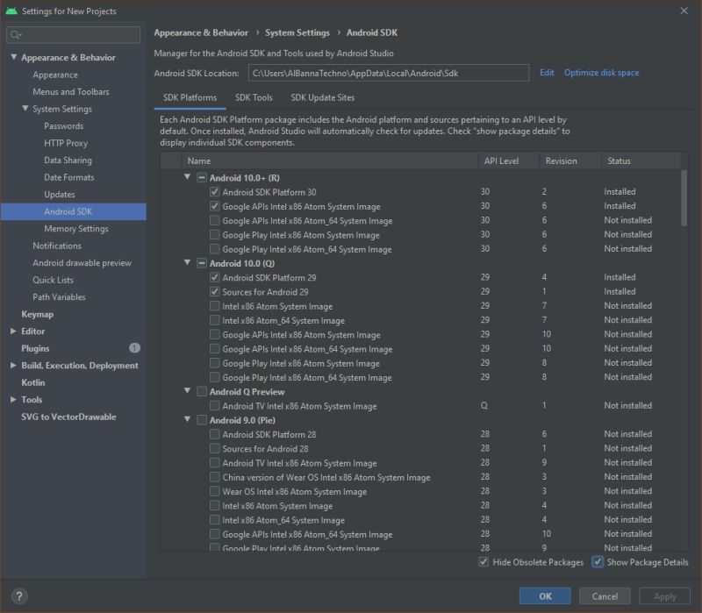Collapse the Android 10.0+ (R) group
702x613 pixels.
point(188,177)
